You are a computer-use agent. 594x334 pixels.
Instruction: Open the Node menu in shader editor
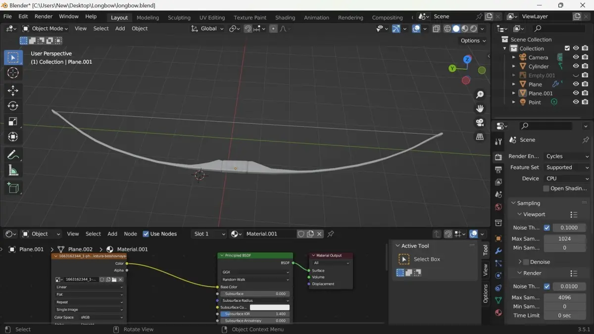pos(130,234)
